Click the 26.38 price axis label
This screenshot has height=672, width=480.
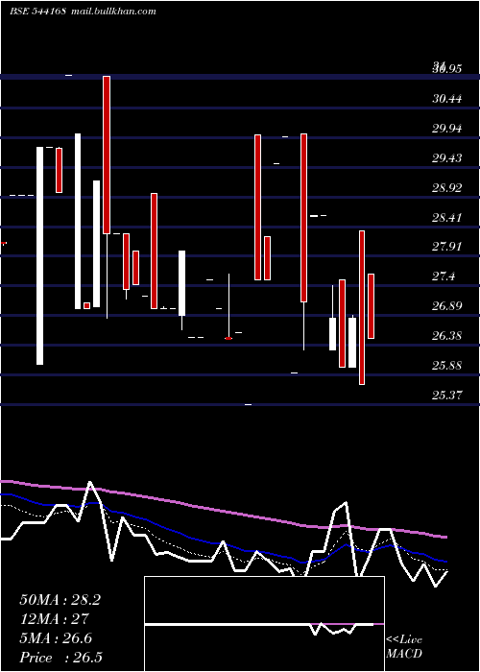click(447, 336)
